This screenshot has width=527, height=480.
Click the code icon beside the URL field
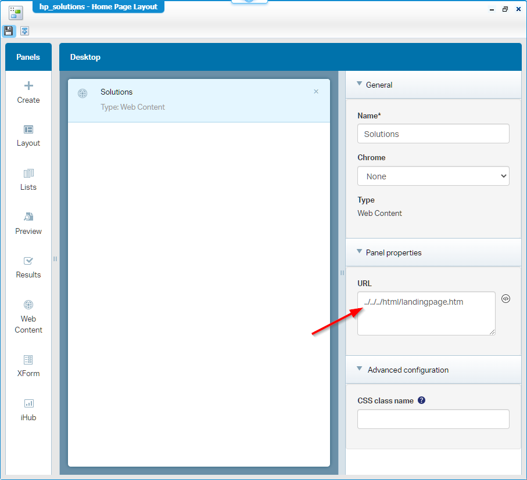pyautogui.click(x=506, y=299)
